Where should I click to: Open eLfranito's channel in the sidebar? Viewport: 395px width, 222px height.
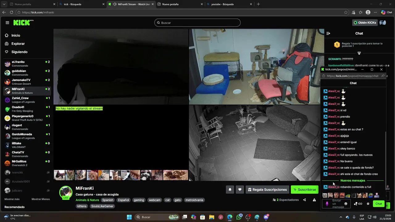(27, 64)
